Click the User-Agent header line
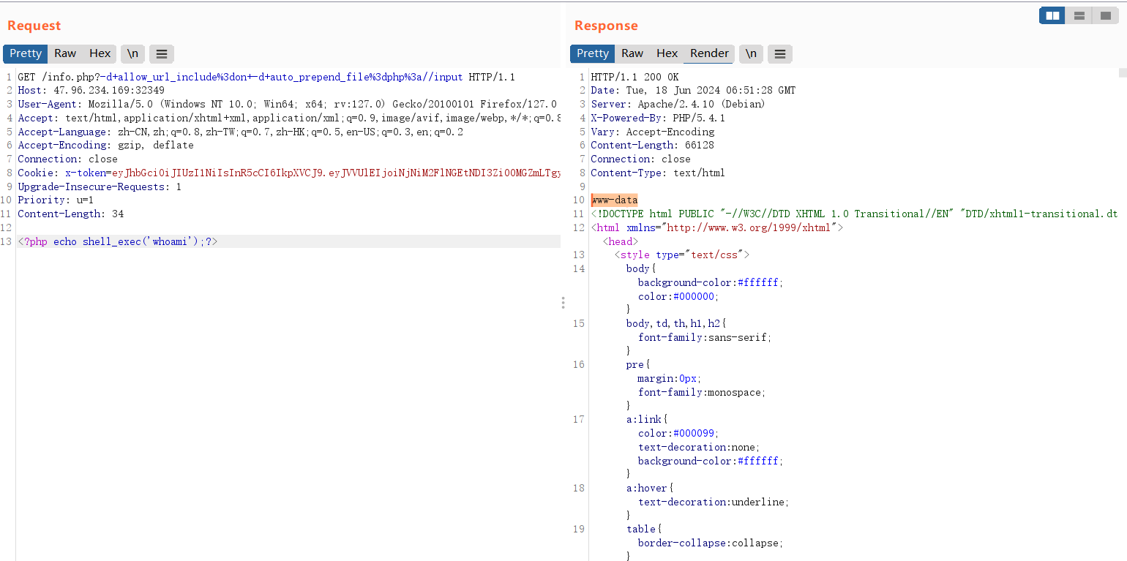The height and width of the screenshot is (561, 1127). [x=288, y=105]
